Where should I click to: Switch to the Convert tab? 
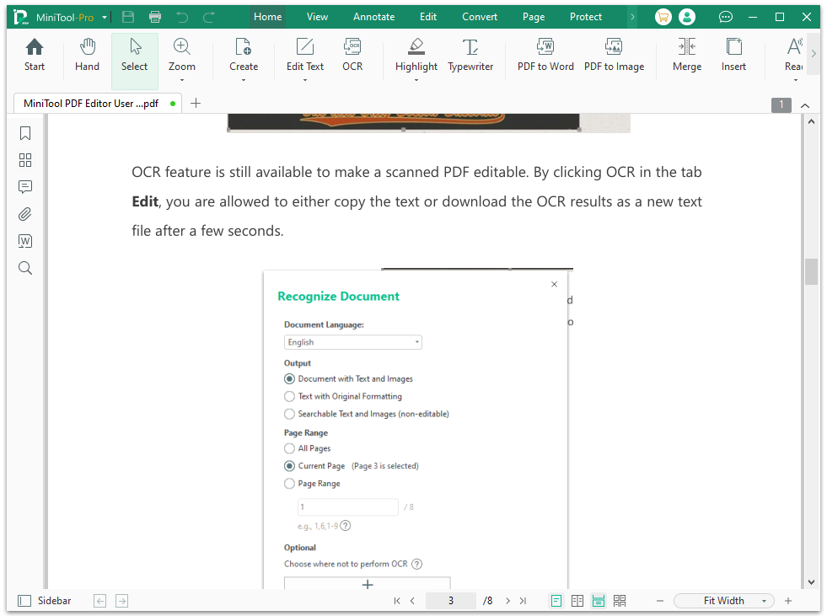[x=480, y=17]
